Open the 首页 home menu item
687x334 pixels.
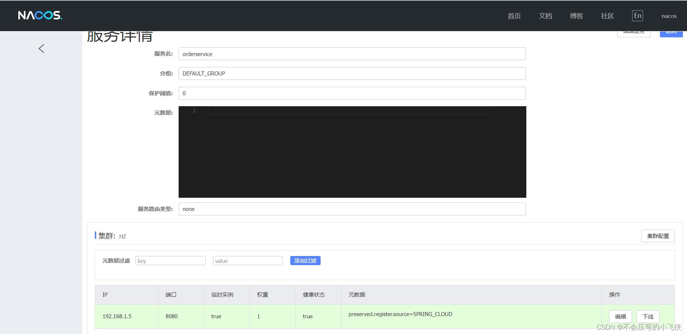pyautogui.click(x=514, y=16)
